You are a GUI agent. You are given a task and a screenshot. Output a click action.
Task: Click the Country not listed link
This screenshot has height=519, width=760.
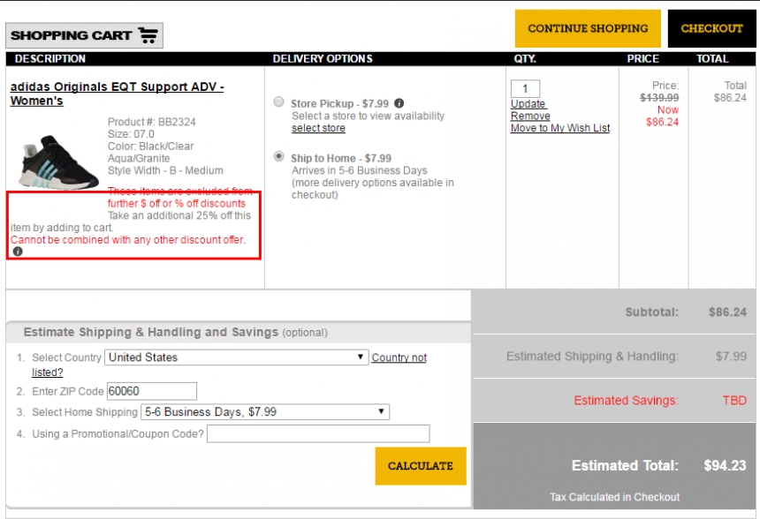[399, 357]
